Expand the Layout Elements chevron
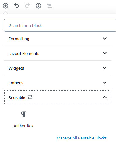 pos(105,53)
